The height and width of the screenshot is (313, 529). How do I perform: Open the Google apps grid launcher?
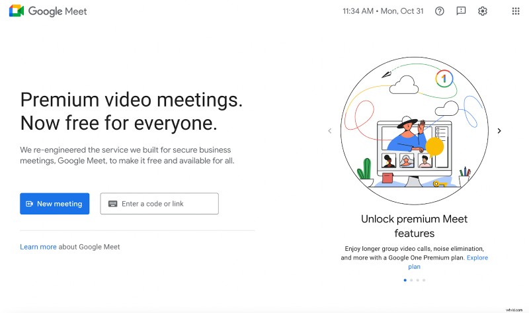click(x=516, y=11)
